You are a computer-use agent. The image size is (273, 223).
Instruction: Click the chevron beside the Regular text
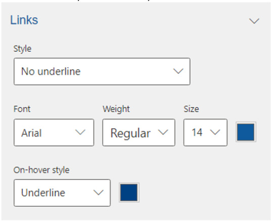[163, 132]
